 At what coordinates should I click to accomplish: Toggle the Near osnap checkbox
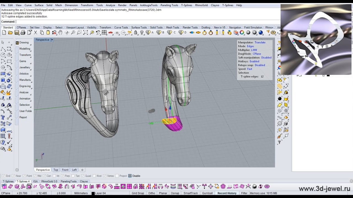coord(14,176)
